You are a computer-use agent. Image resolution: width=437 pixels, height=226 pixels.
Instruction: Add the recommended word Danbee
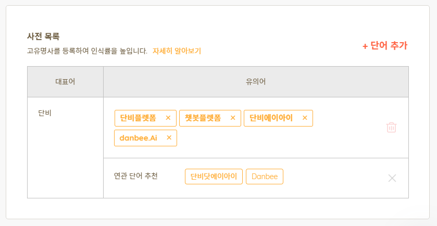pyautogui.click(x=265, y=177)
